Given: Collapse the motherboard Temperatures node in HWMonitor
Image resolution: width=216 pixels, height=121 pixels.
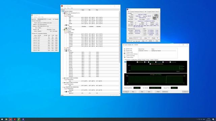Looking at the screenshot, I should click(64, 16).
